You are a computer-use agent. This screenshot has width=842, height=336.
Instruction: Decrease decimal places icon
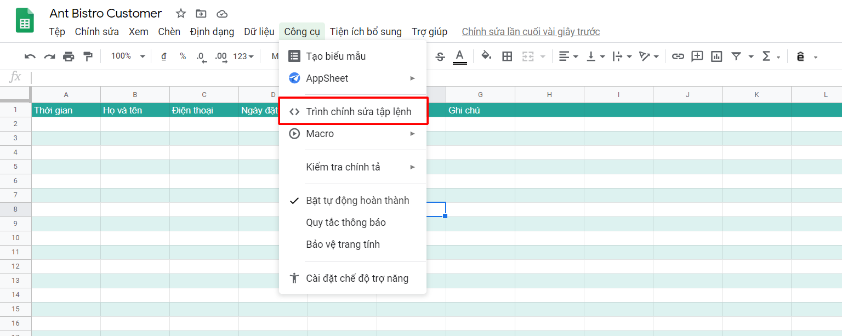[201, 56]
